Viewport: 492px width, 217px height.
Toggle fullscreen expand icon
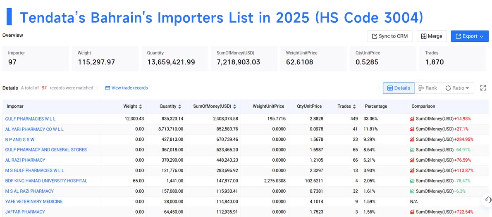[483, 88]
